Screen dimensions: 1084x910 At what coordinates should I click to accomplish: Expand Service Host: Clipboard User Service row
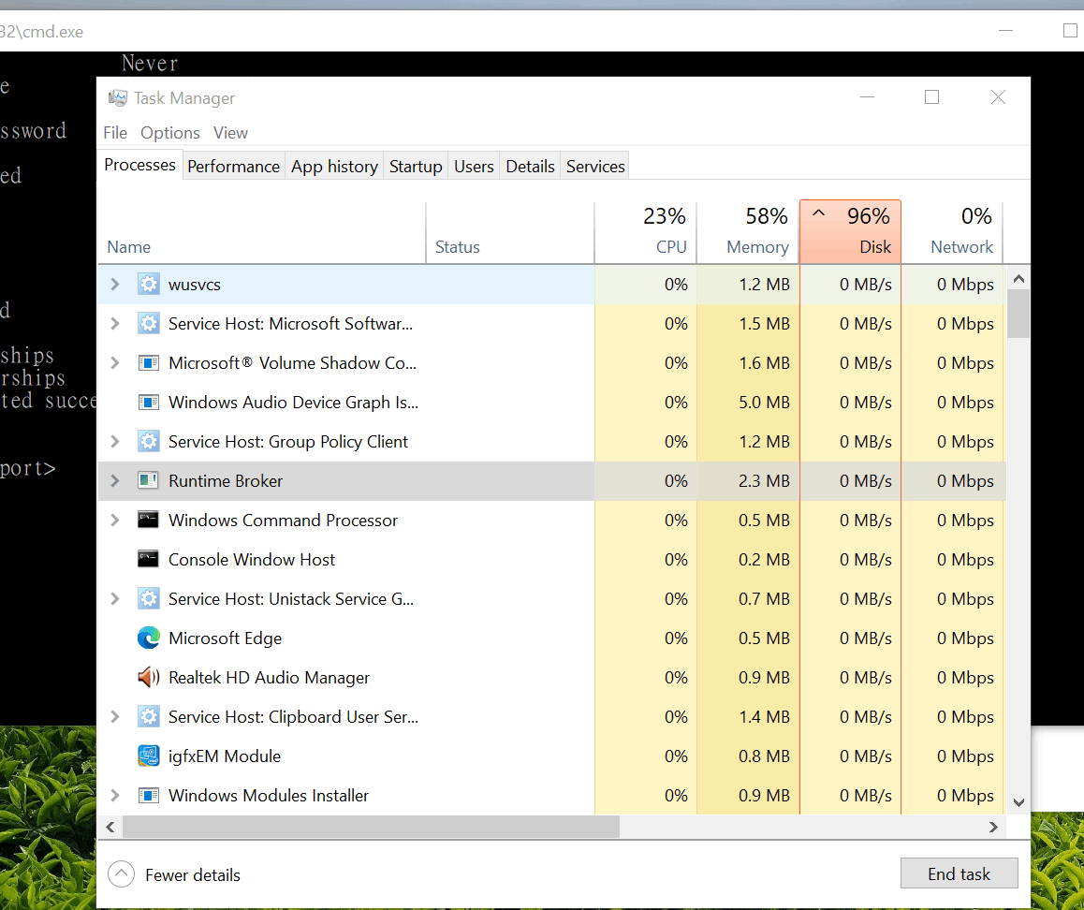tap(115, 717)
